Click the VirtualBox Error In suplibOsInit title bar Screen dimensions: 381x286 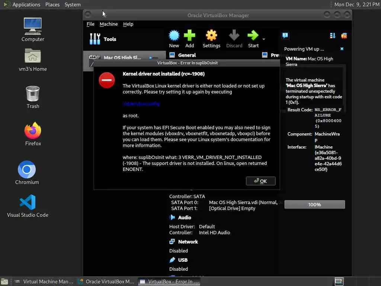tap(187, 63)
